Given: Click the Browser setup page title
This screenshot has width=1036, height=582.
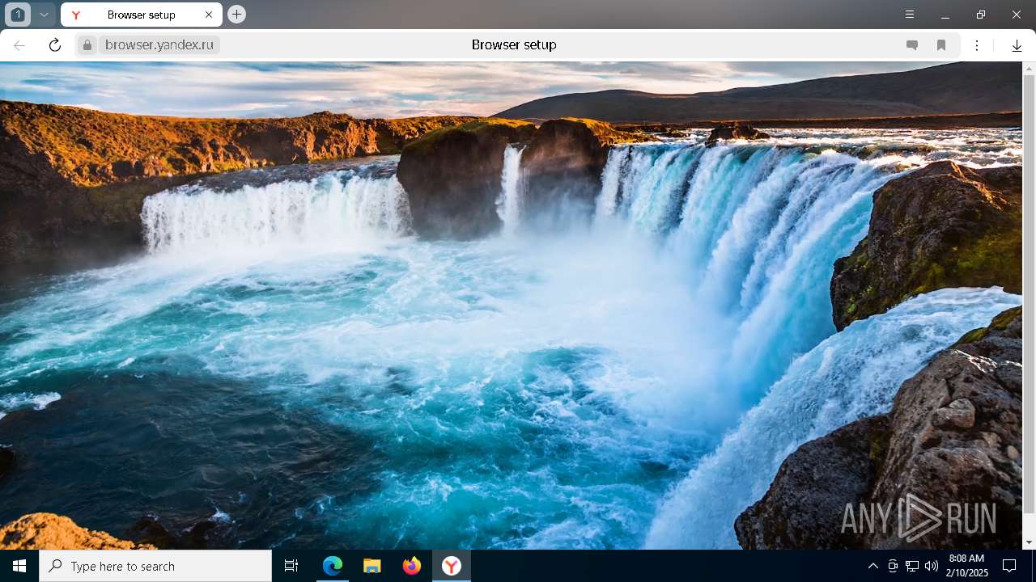Looking at the screenshot, I should click(514, 45).
